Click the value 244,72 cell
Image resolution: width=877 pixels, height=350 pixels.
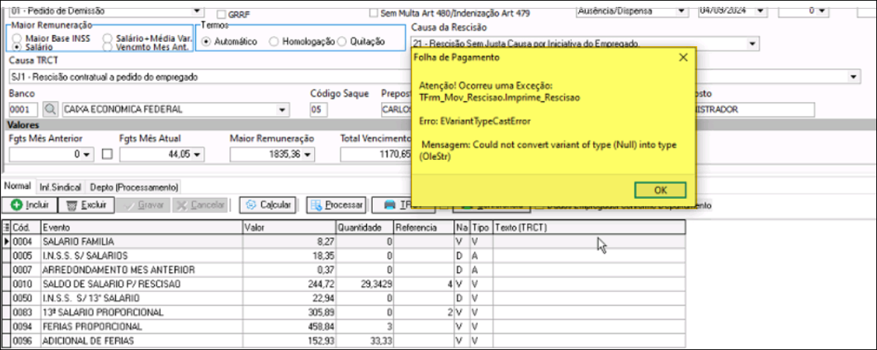click(289, 284)
